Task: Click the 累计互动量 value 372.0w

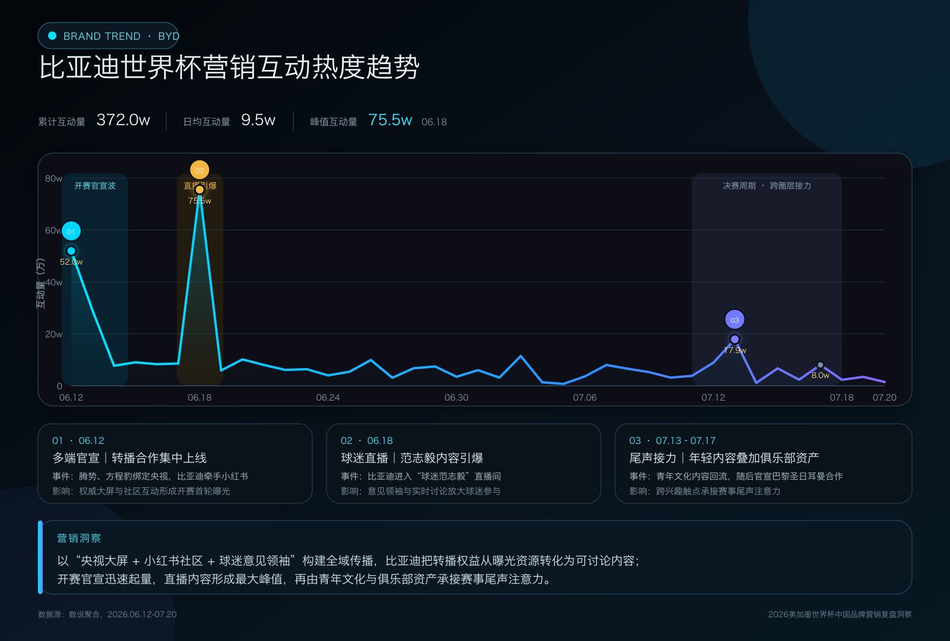Action: [x=123, y=120]
